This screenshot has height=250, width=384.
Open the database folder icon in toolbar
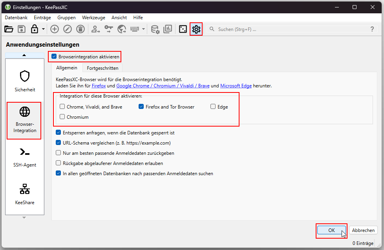pyautogui.click(x=9, y=29)
